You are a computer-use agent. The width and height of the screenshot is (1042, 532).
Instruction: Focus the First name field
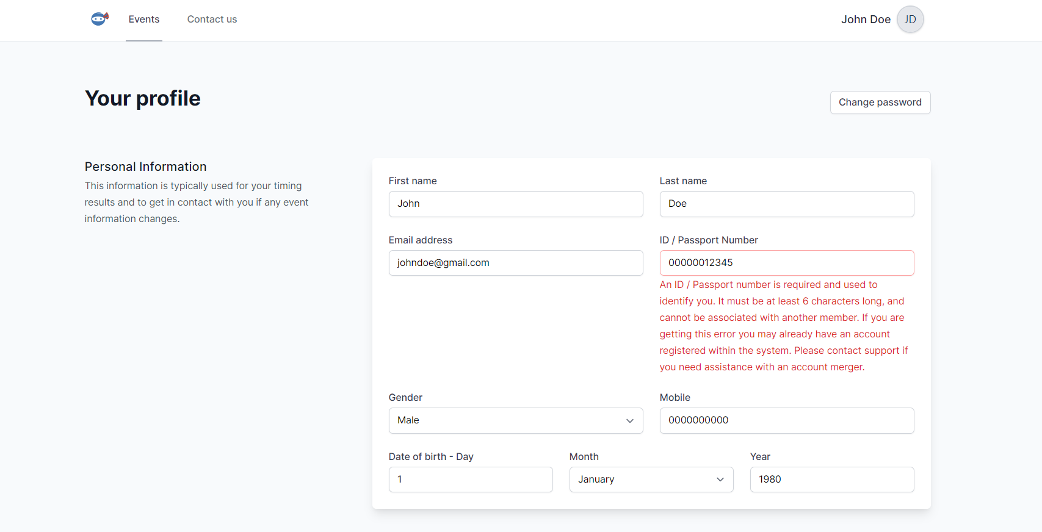515,204
